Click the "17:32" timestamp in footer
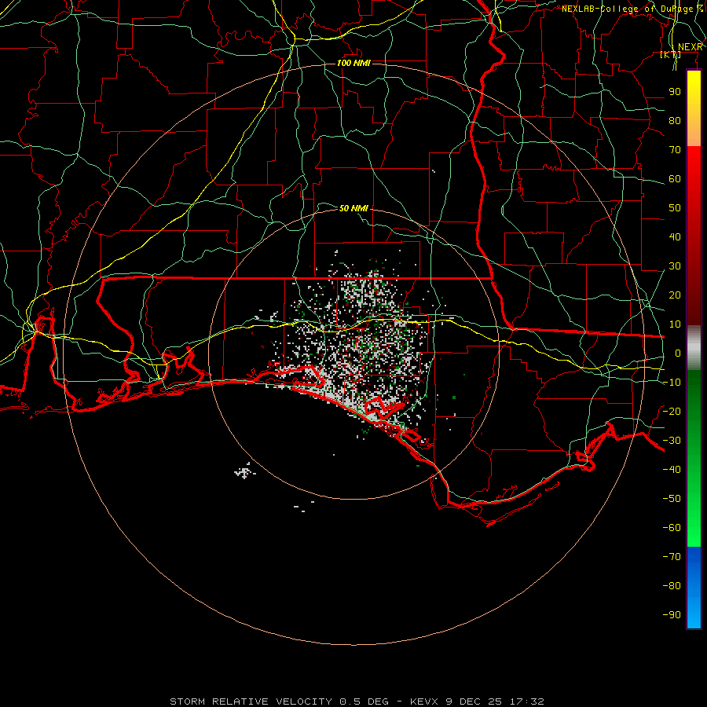Viewport: 707px width, 707px height. [526, 702]
